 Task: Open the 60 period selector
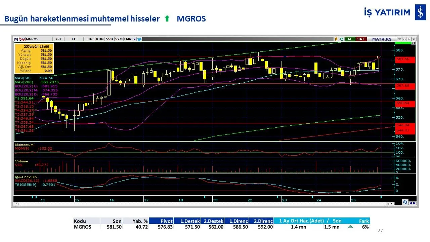coord(58,39)
